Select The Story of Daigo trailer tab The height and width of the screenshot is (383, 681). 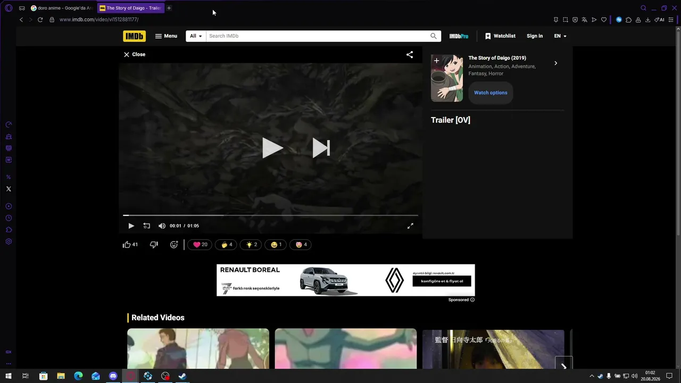point(130,8)
